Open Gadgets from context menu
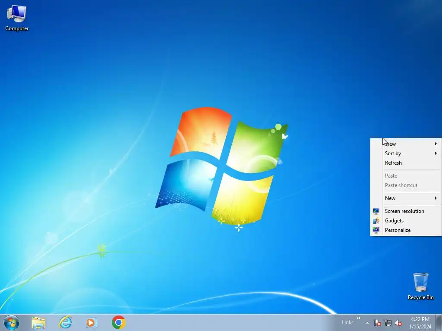 point(406,221)
